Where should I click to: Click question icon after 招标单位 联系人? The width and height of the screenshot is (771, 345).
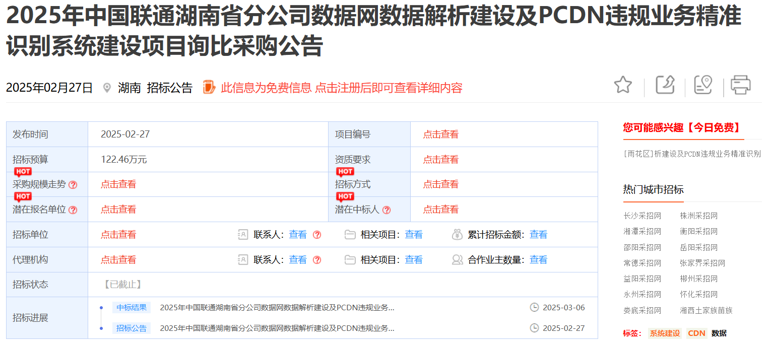pyautogui.click(x=317, y=235)
